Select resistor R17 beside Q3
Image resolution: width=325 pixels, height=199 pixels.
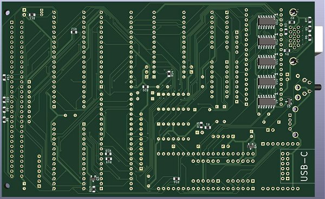tap(94, 189)
